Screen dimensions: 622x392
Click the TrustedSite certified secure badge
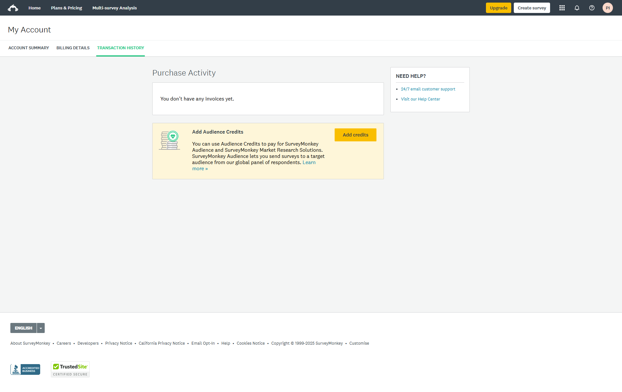pos(70,369)
